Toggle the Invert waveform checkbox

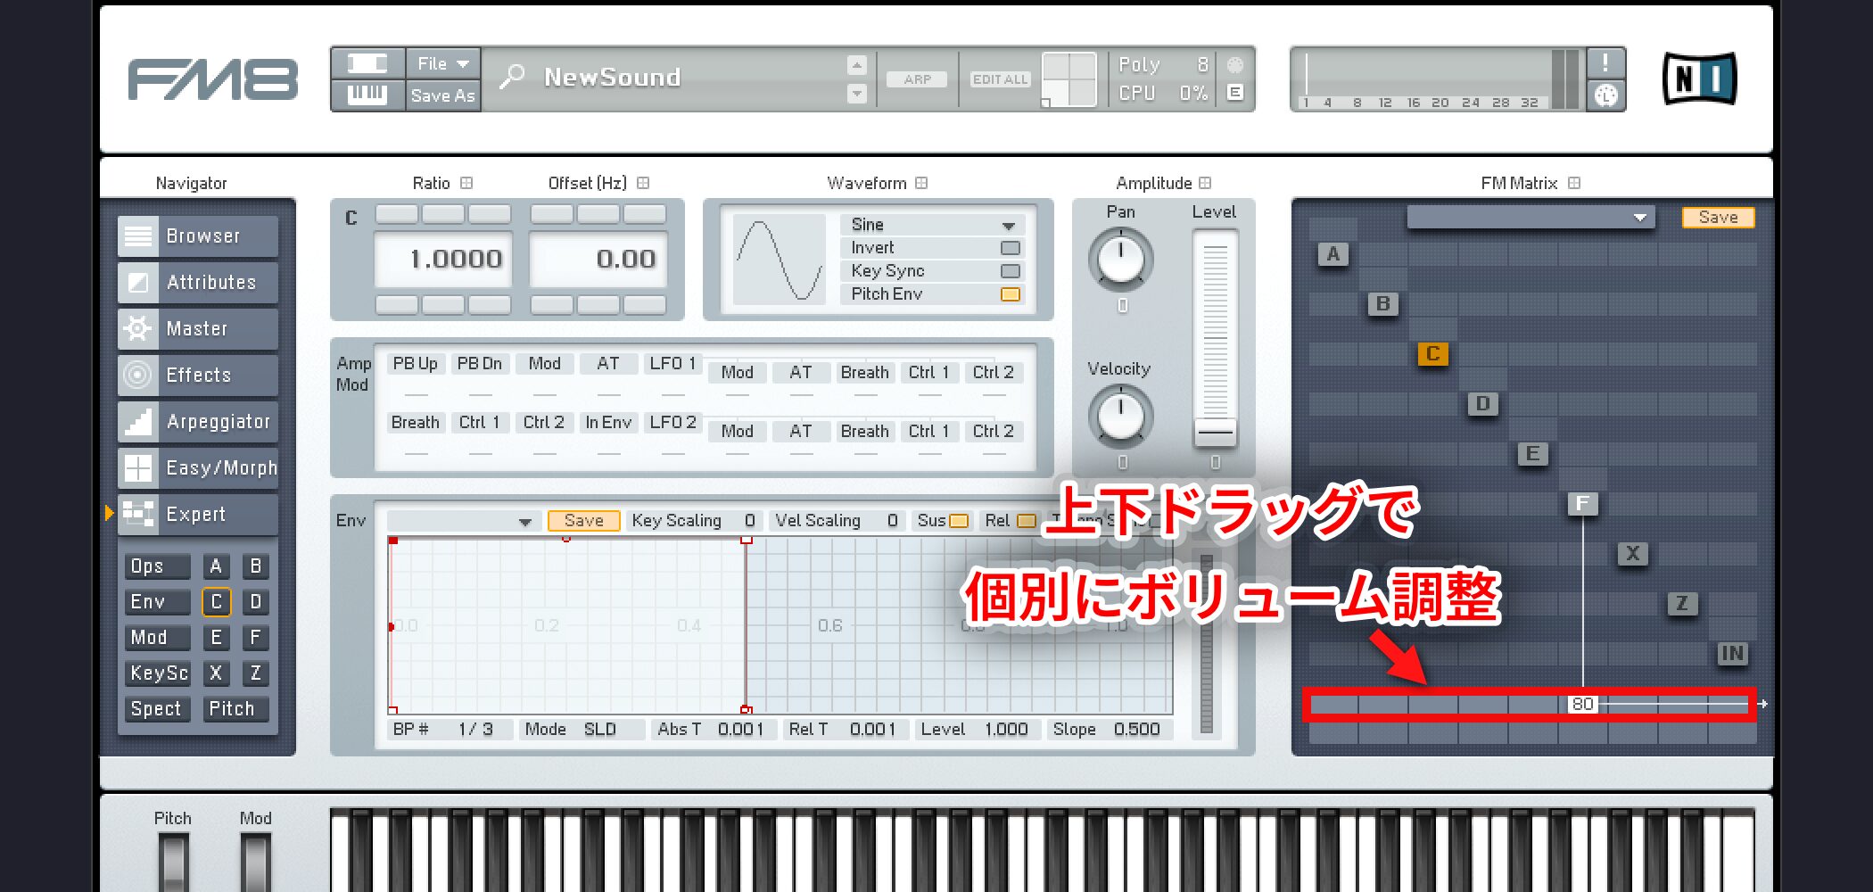pyautogui.click(x=1010, y=248)
